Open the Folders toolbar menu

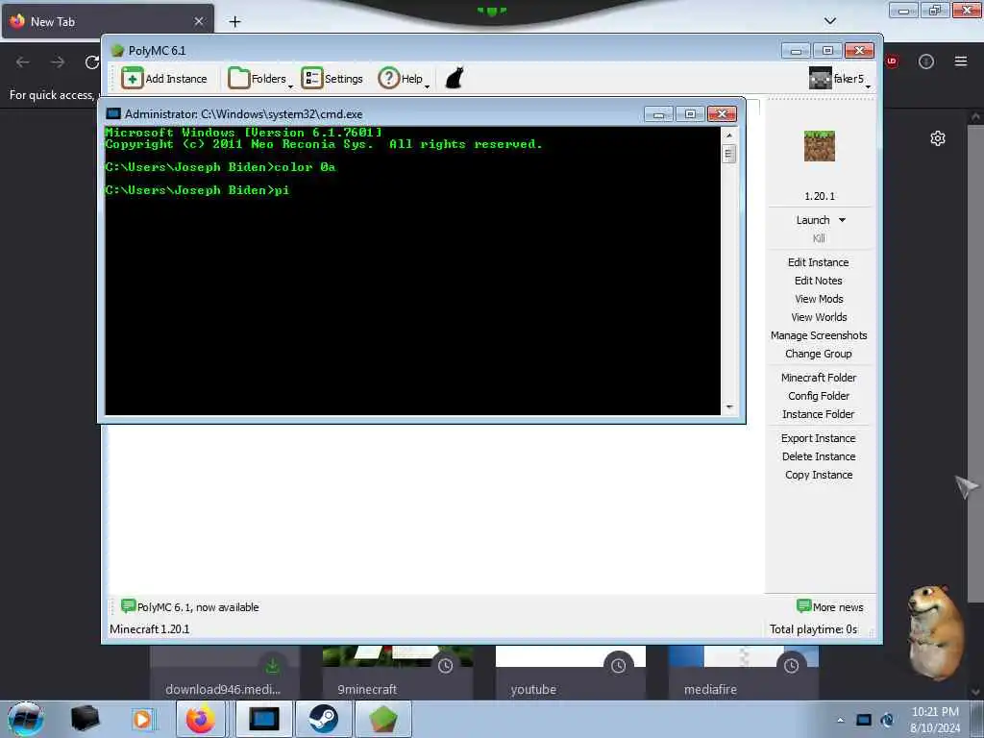coord(259,79)
